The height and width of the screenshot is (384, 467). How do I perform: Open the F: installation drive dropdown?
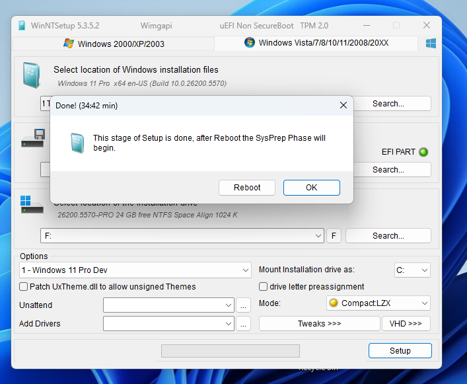click(x=182, y=236)
